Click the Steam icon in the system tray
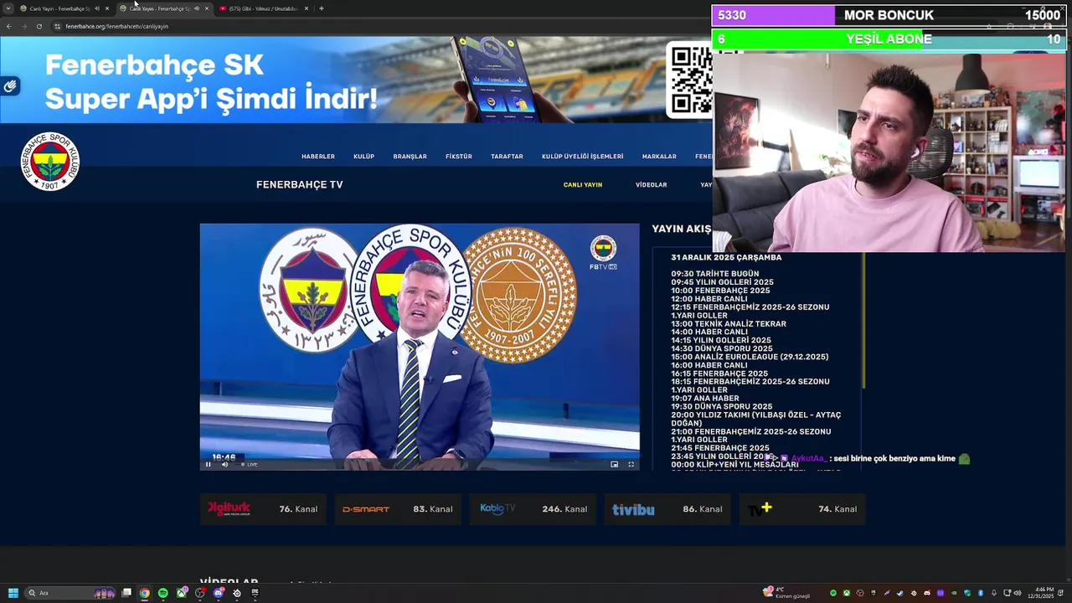This screenshot has width=1072, height=603. click(900, 593)
